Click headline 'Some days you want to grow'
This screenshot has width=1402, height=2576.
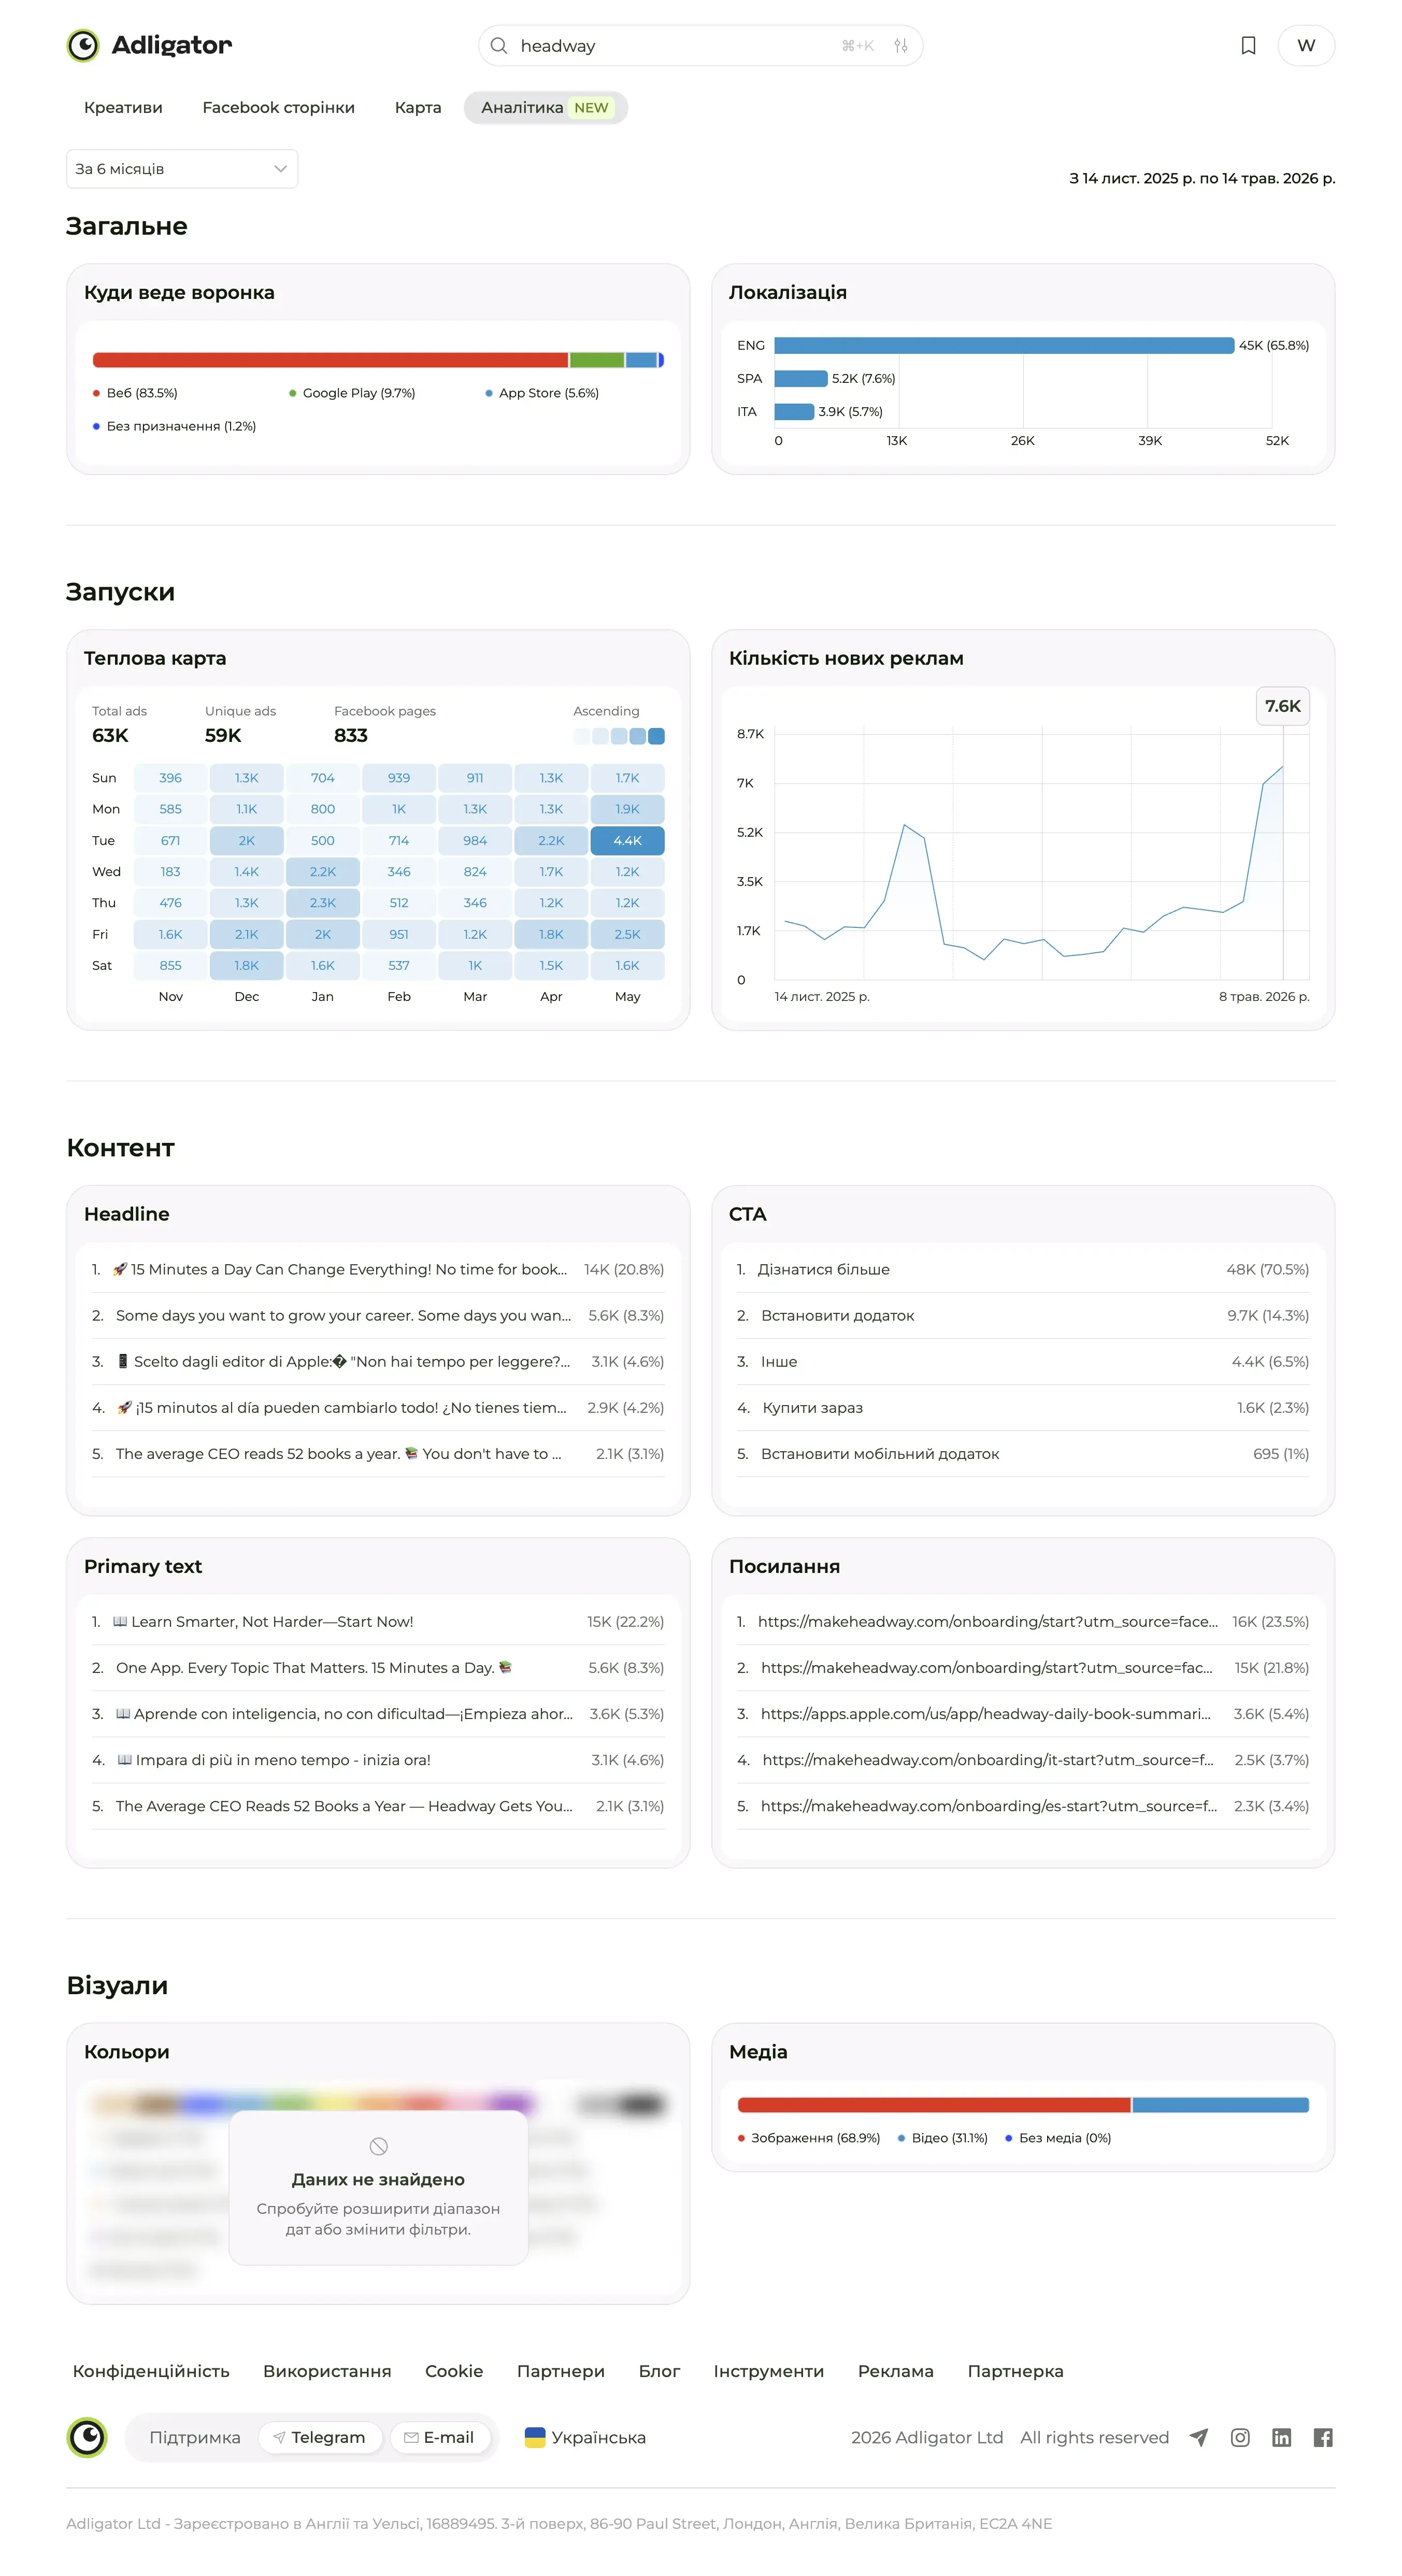[378, 1315]
